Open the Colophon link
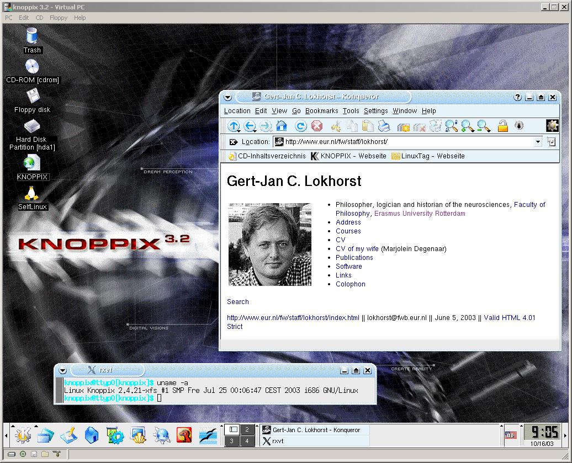This screenshot has height=463, width=572. (x=350, y=284)
